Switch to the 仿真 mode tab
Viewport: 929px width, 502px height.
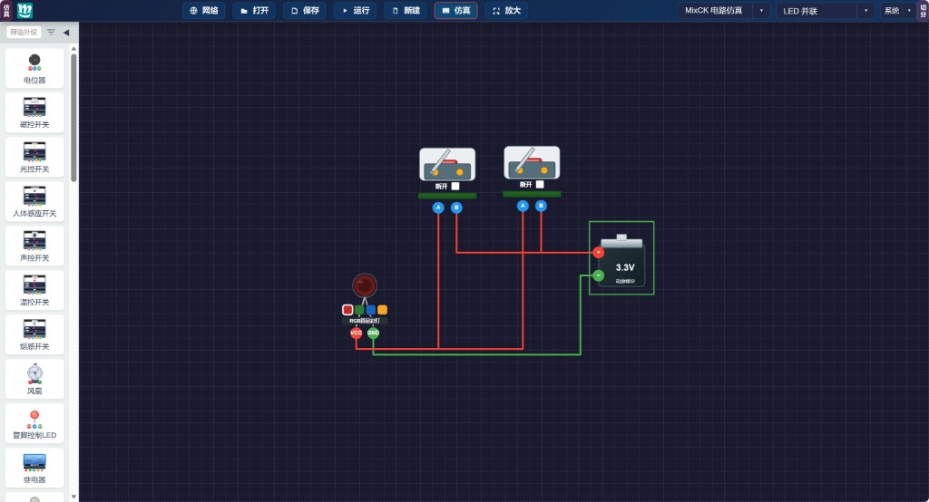[455, 11]
